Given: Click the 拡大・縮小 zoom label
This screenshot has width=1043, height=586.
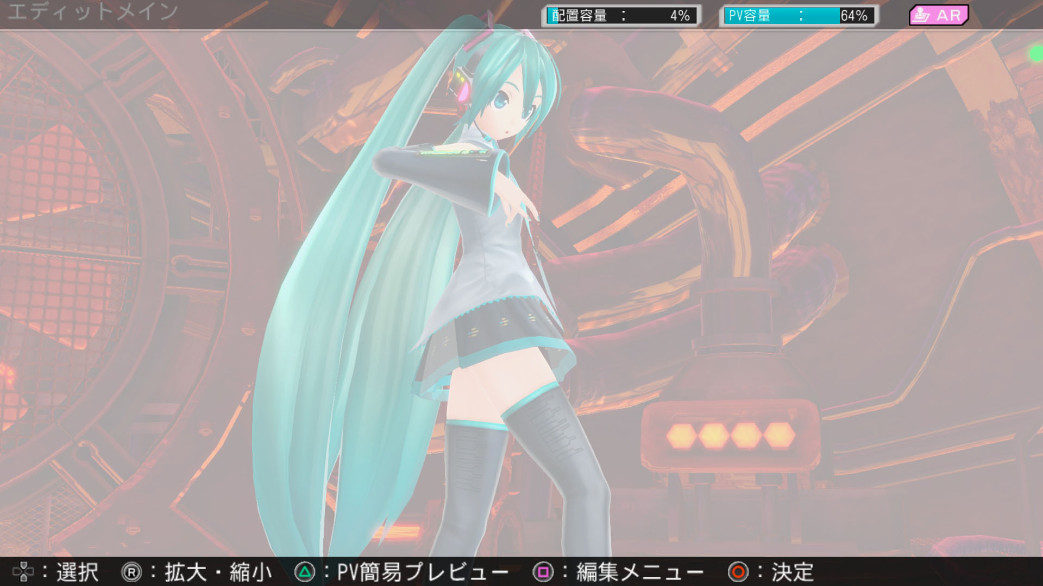Looking at the screenshot, I should 218,572.
